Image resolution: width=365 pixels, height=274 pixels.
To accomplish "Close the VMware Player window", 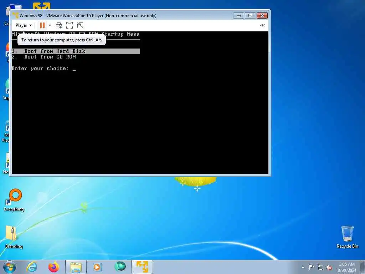I will click(262, 16).
